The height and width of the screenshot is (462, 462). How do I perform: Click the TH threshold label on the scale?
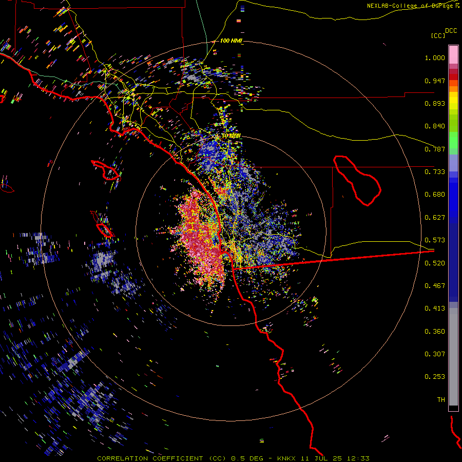click(x=441, y=400)
